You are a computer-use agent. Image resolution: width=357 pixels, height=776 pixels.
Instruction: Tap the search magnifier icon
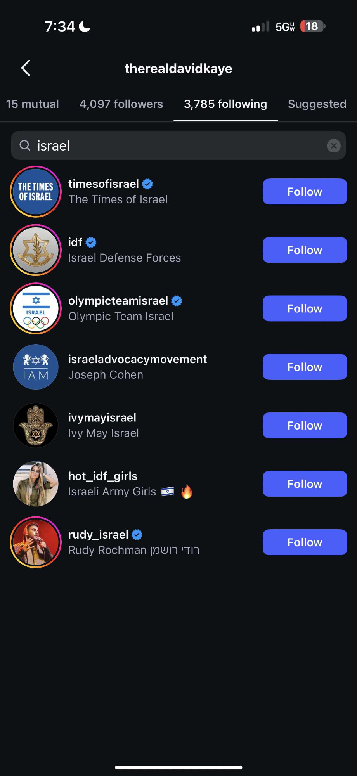point(25,145)
